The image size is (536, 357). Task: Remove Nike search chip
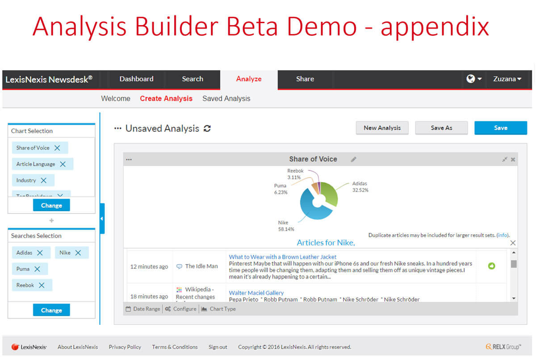[78, 253]
